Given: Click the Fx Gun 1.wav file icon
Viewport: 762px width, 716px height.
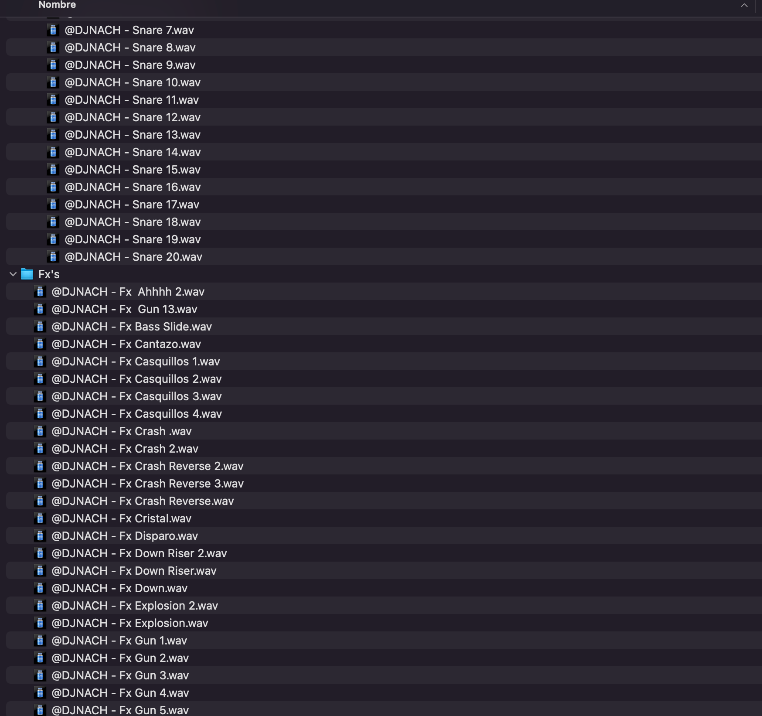Looking at the screenshot, I should point(40,641).
